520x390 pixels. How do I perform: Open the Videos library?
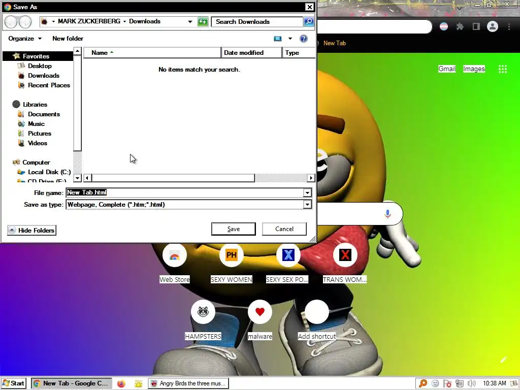click(38, 143)
